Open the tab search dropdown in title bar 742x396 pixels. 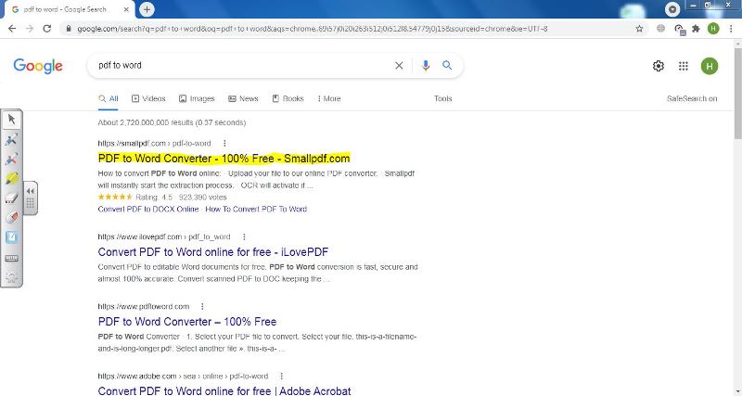(672, 9)
